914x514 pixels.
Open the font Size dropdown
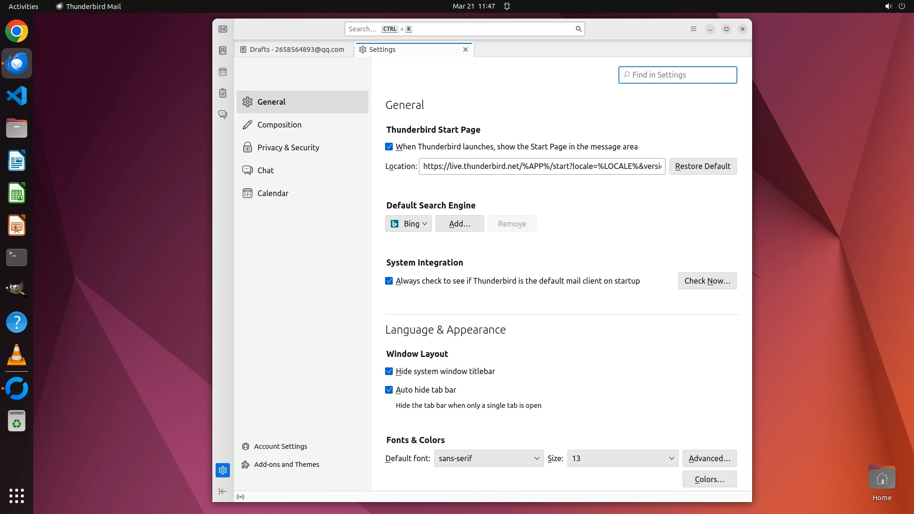(623, 458)
